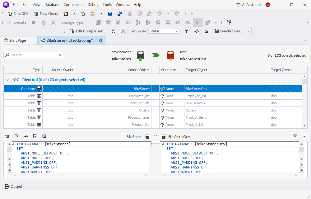Clear the search box with the red X
The image size is (311, 199).
click(60, 55)
